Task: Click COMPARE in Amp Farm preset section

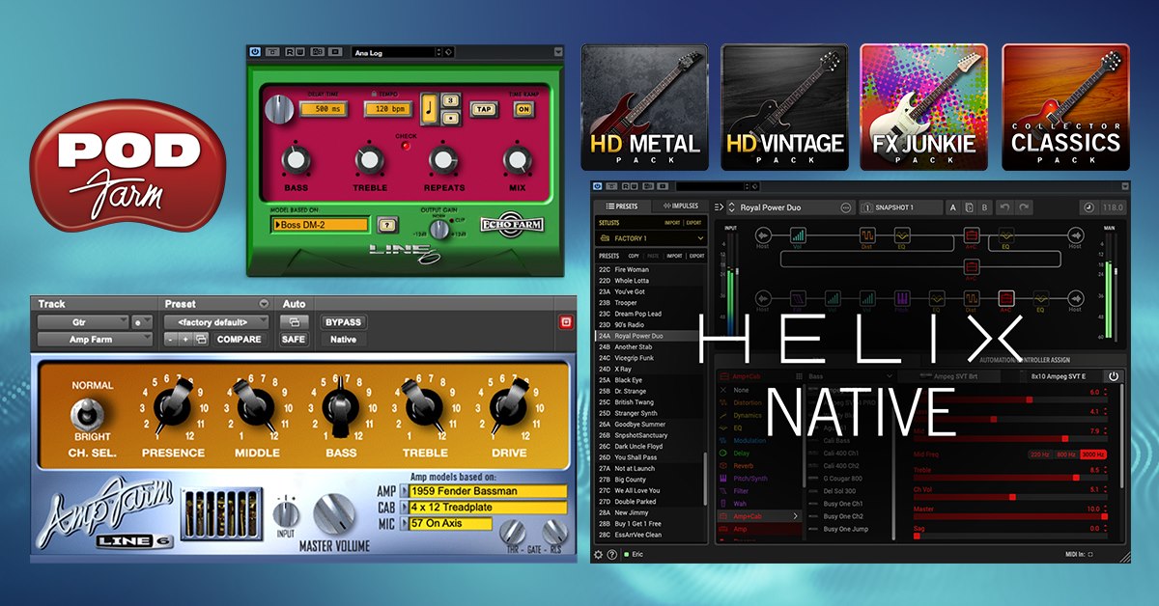Action: (x=238, y=340)
